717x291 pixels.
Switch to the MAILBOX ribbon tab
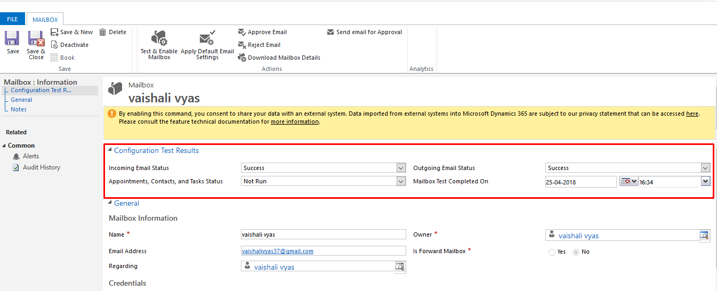tap(45, 20)
